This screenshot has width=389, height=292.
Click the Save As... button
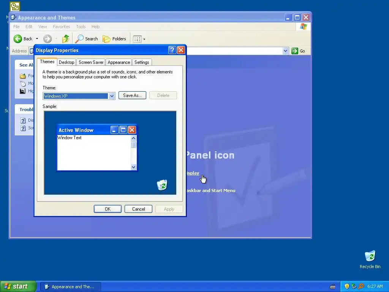tap(132, 95)
